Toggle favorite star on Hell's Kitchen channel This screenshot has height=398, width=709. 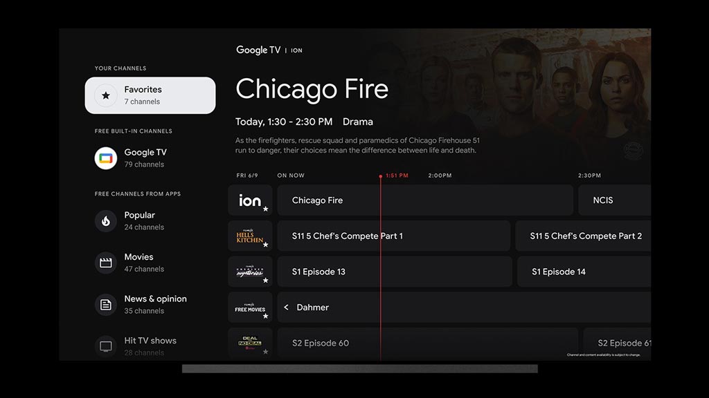pyautogui.click(x=265, y=245)
